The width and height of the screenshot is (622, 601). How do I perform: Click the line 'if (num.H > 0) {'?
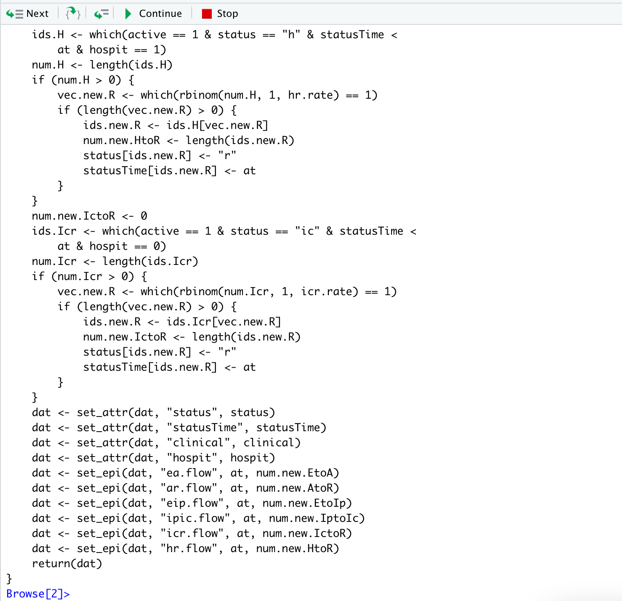(83, 80)
